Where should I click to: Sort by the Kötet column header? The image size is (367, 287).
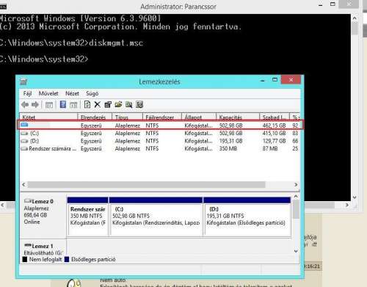pos(48,117)
